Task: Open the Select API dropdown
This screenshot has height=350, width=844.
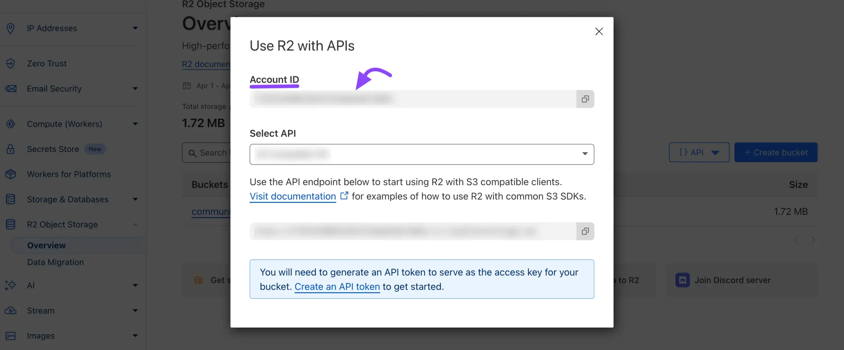Action: pos(422,154)
